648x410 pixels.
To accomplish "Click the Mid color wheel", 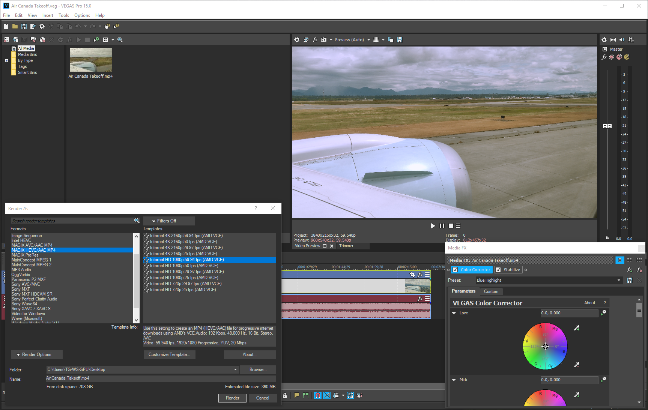I will tap(545, 398).
